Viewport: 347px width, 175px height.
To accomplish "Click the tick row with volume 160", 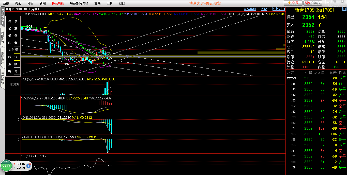I will point(316,134).
